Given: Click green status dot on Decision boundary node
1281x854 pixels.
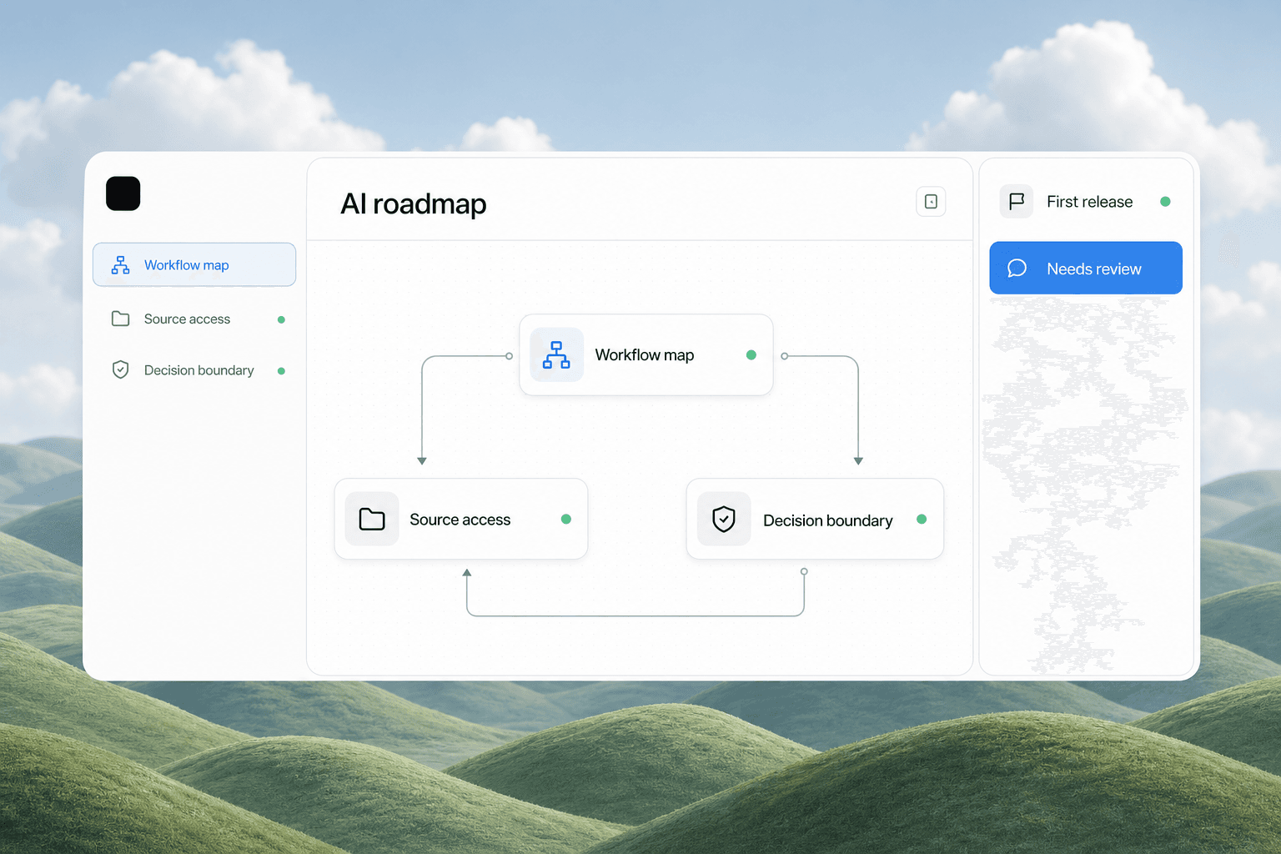Looking at the screenshot, I should (922, 519).
